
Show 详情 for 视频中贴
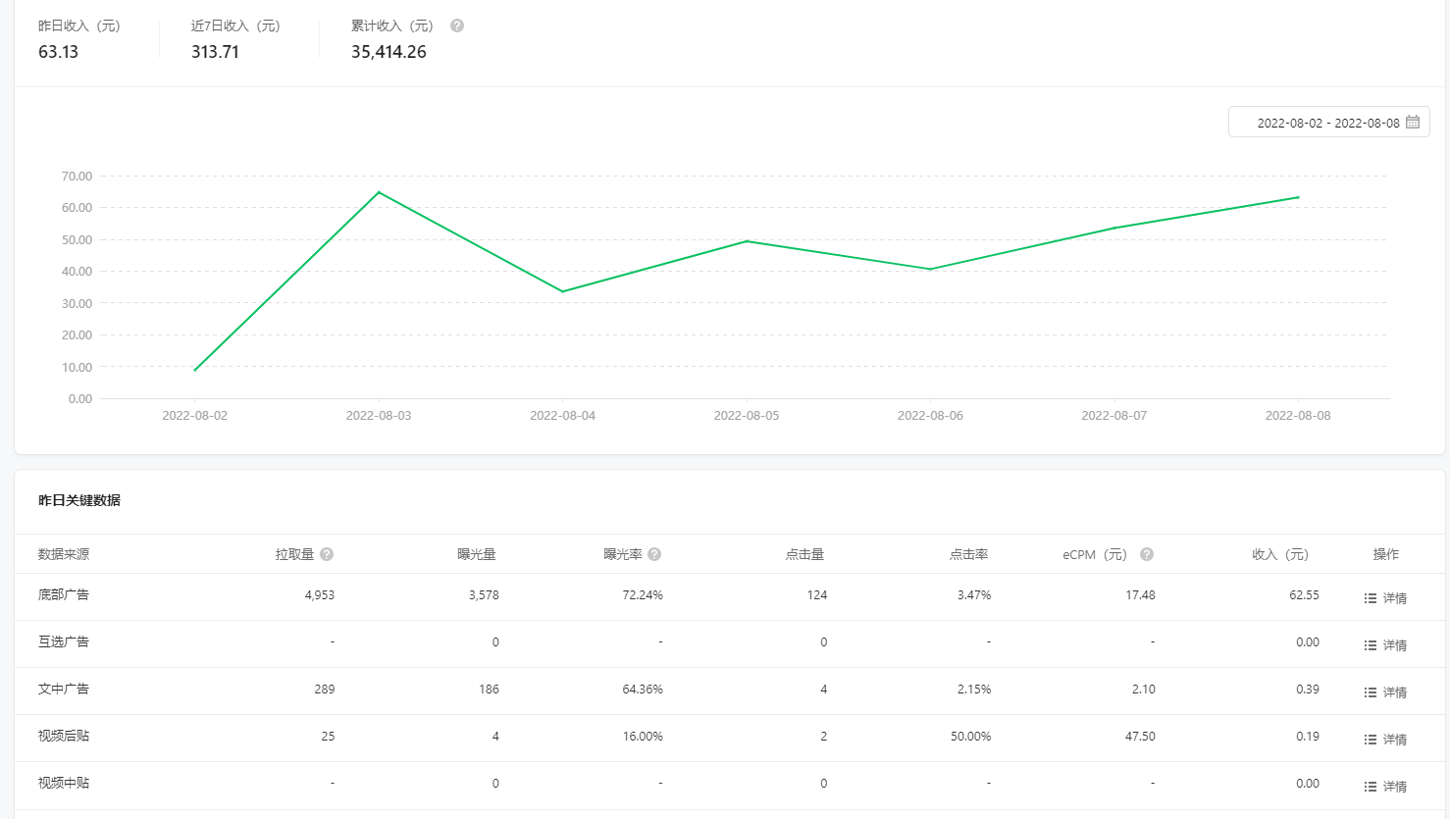click(x=1395, y=787)
